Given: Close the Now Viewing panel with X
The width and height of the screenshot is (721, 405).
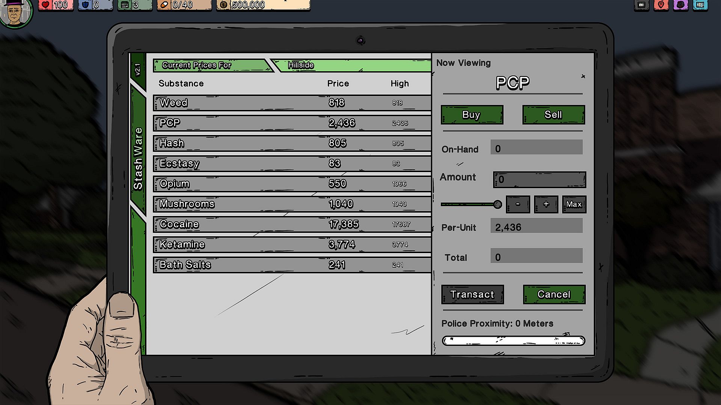Looking at the screenshot, I should coord(583,76).
